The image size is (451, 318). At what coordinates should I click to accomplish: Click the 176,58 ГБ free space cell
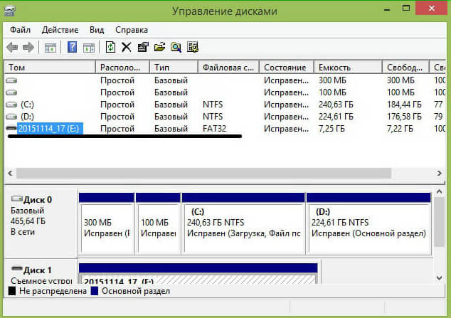point(404,117)
